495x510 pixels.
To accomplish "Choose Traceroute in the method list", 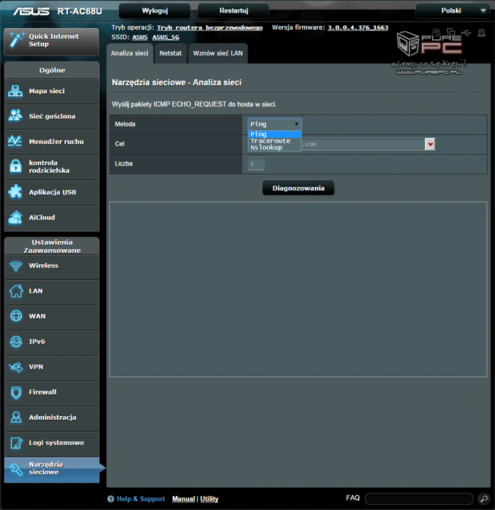I will pos(275,141).
